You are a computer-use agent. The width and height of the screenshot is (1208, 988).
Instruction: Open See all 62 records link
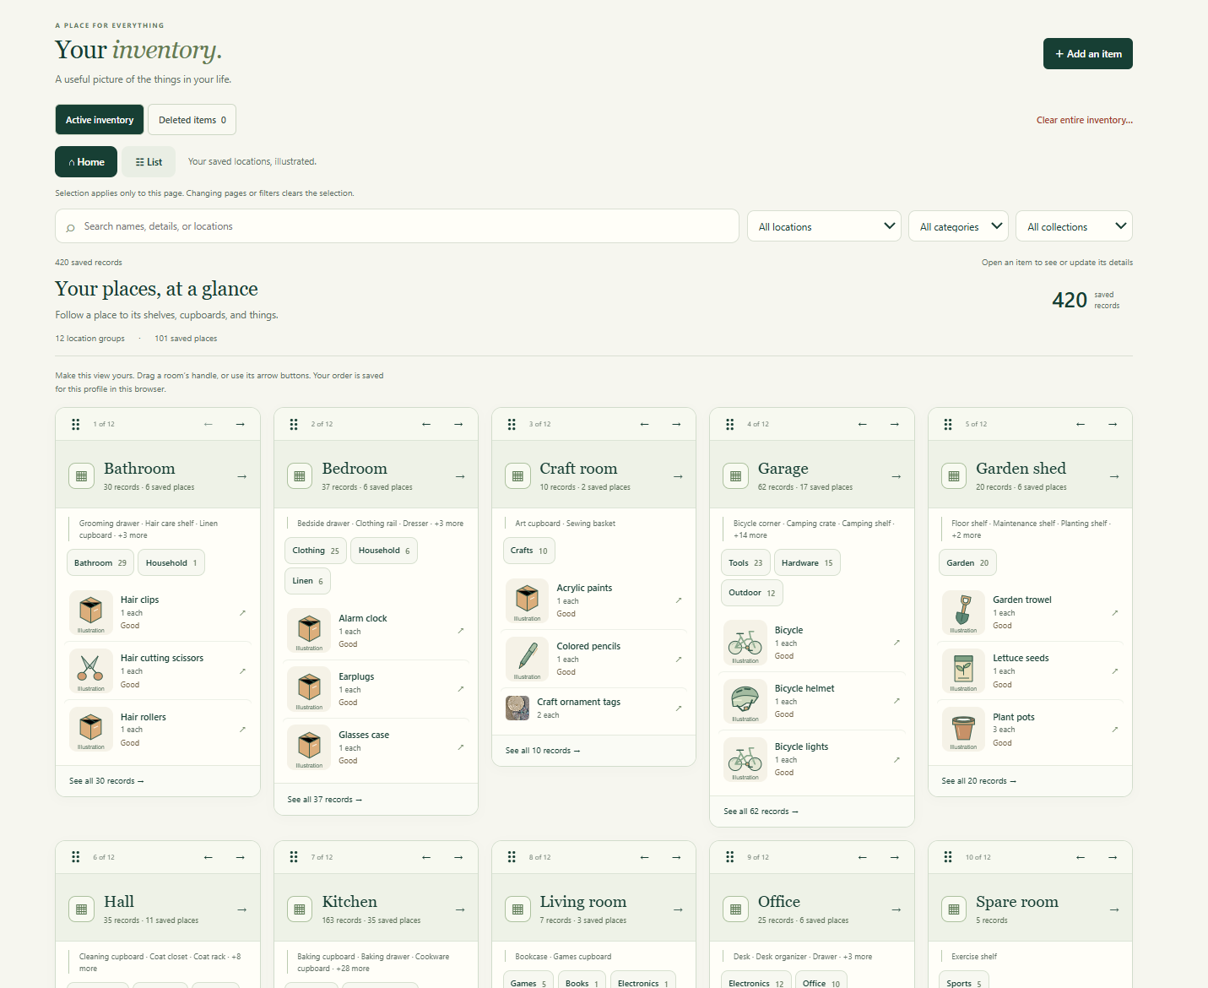point(761,812)
